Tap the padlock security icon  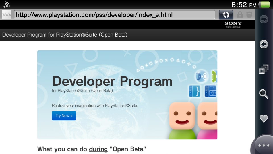(240, 15)
